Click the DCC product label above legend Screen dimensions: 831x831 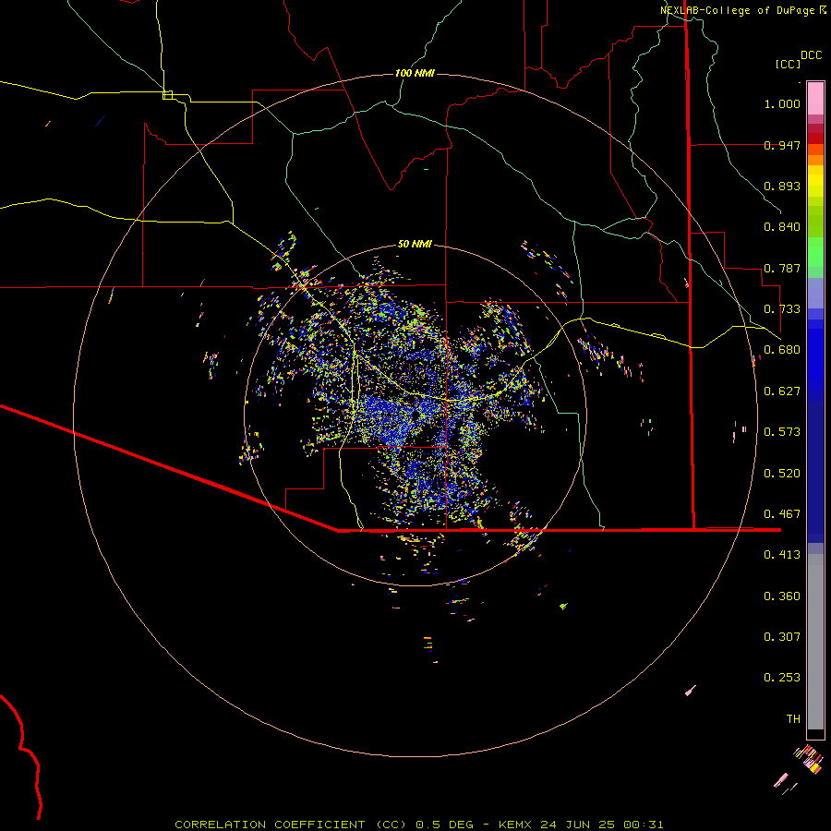[811, 55]
